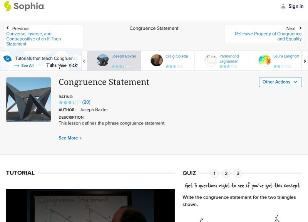
Task: Go to quiz question 1
Action: click(214, 173)
